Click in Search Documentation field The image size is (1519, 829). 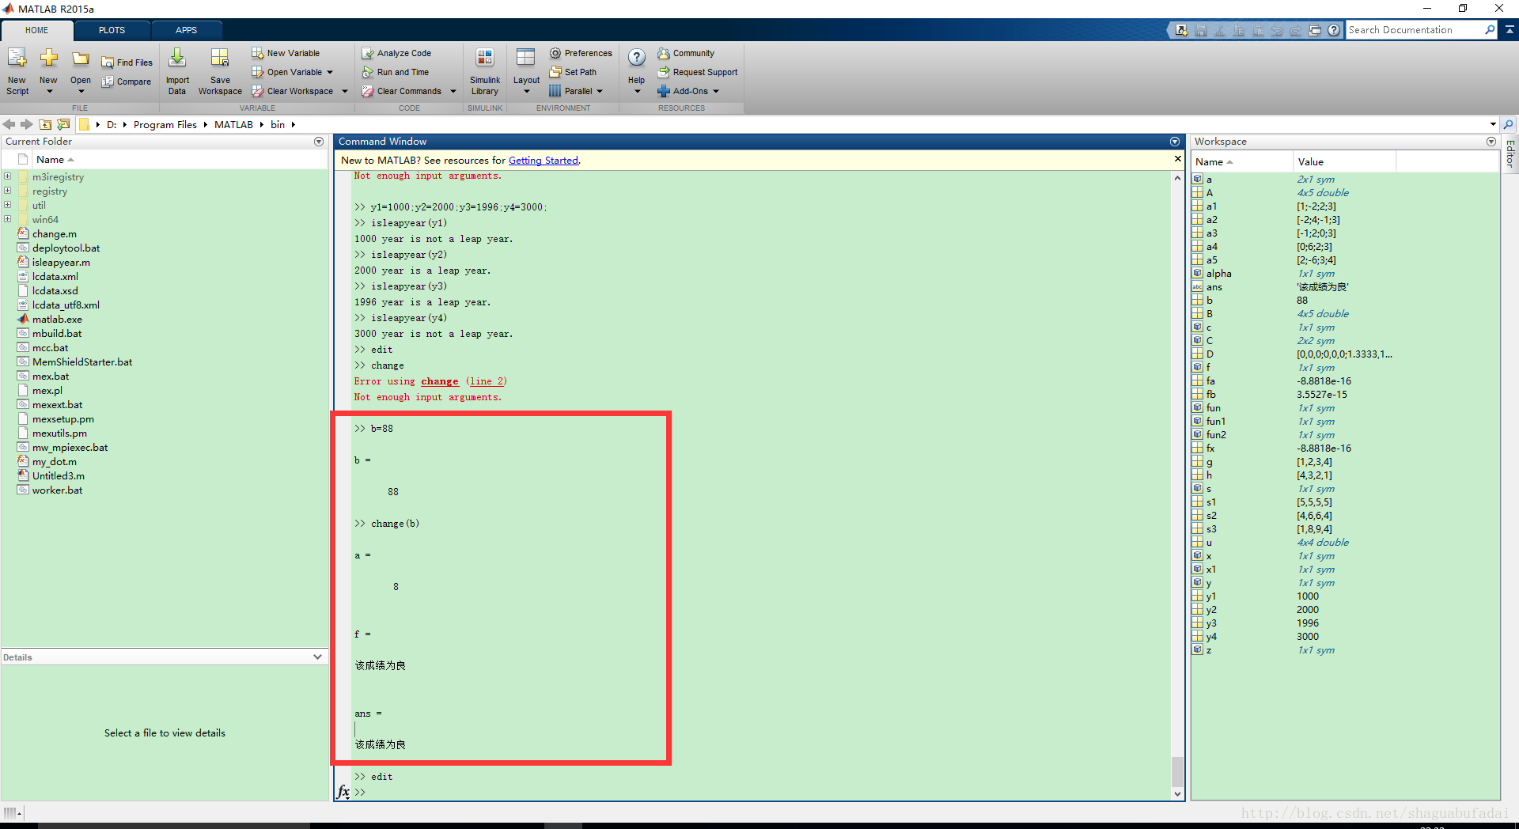1415,30
